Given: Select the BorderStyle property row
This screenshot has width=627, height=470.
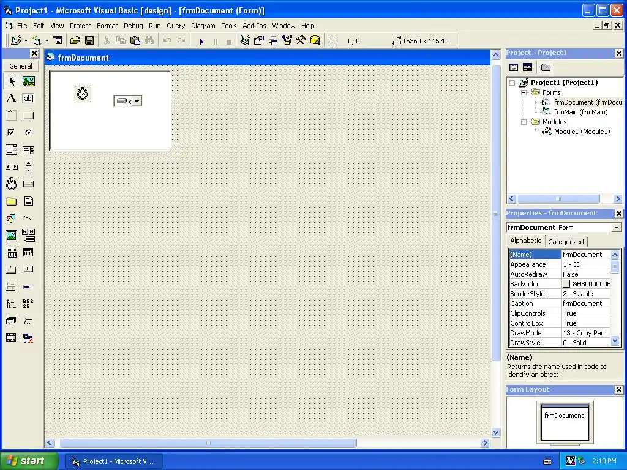Looking at the screenshot, I should [x=560, y=294].
